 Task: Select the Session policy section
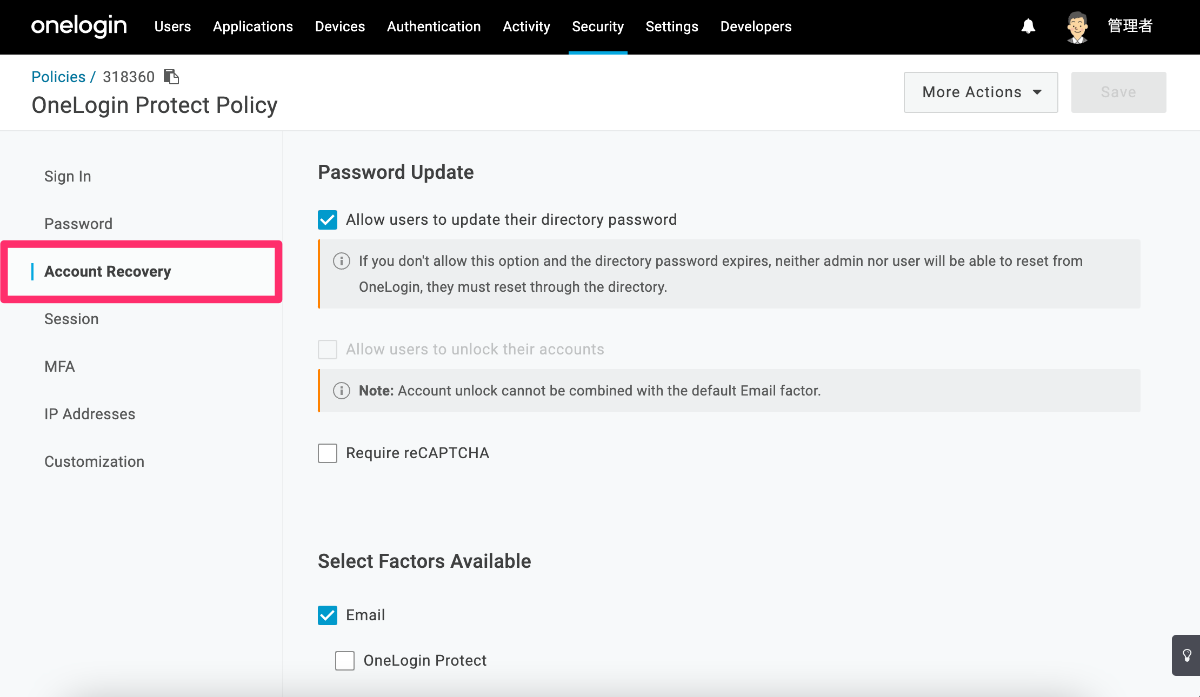point(71,319)
